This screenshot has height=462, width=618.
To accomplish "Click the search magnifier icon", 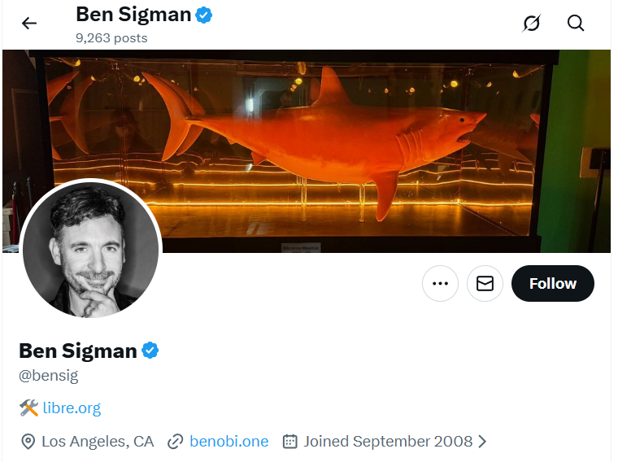I will (576, 23).
